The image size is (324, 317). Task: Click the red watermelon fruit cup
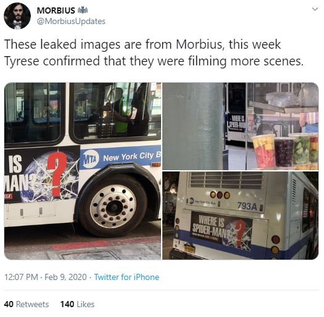(264, 151)
